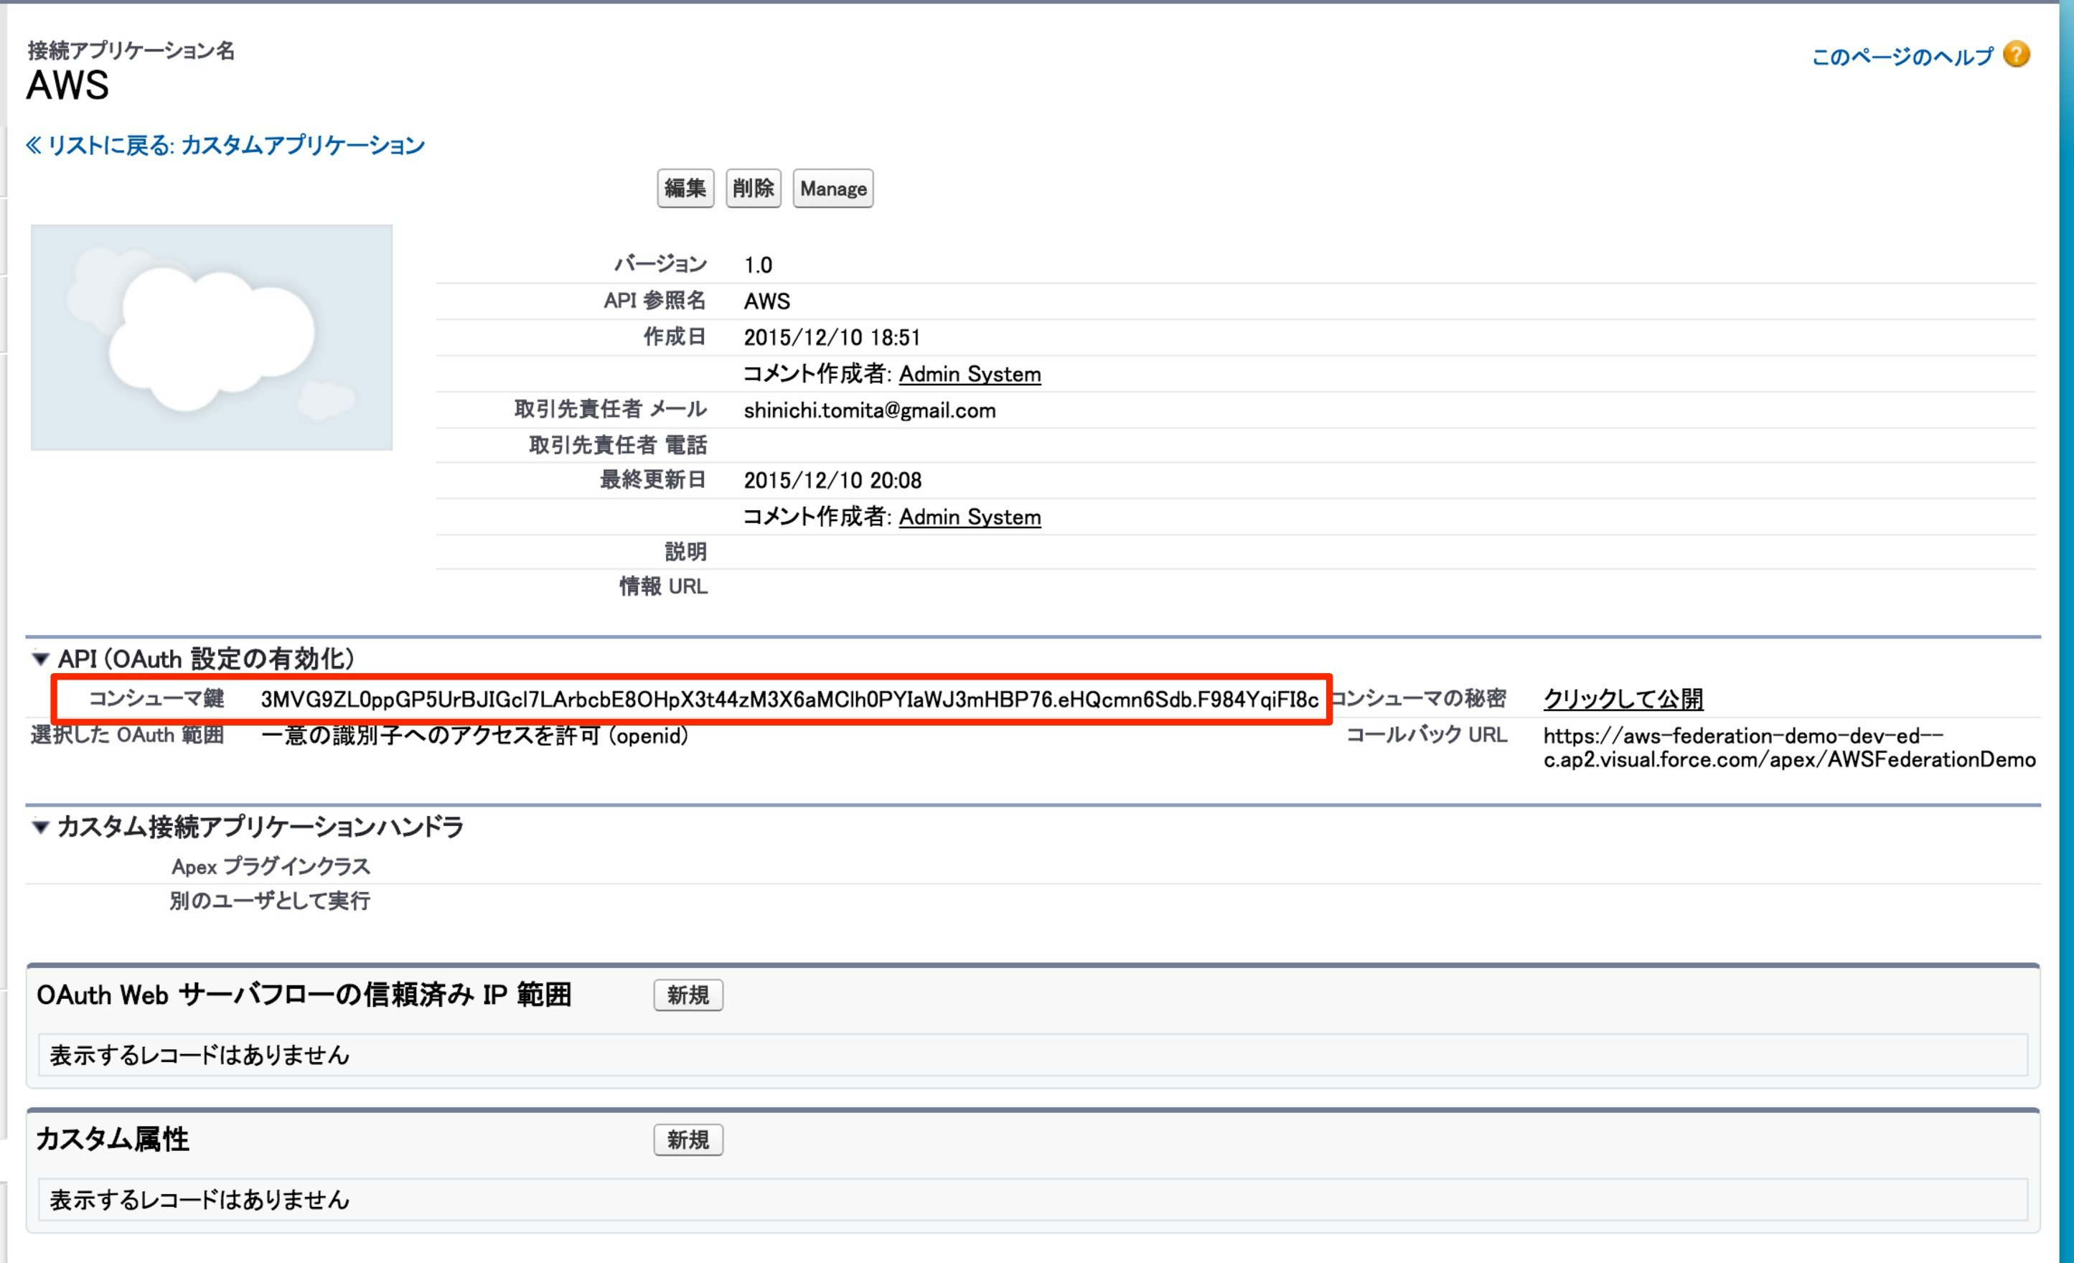Go back via リストに戻る: カスタムアプリケーション link
Viewport: 2074px width, 1263px height.
[225, 146]
